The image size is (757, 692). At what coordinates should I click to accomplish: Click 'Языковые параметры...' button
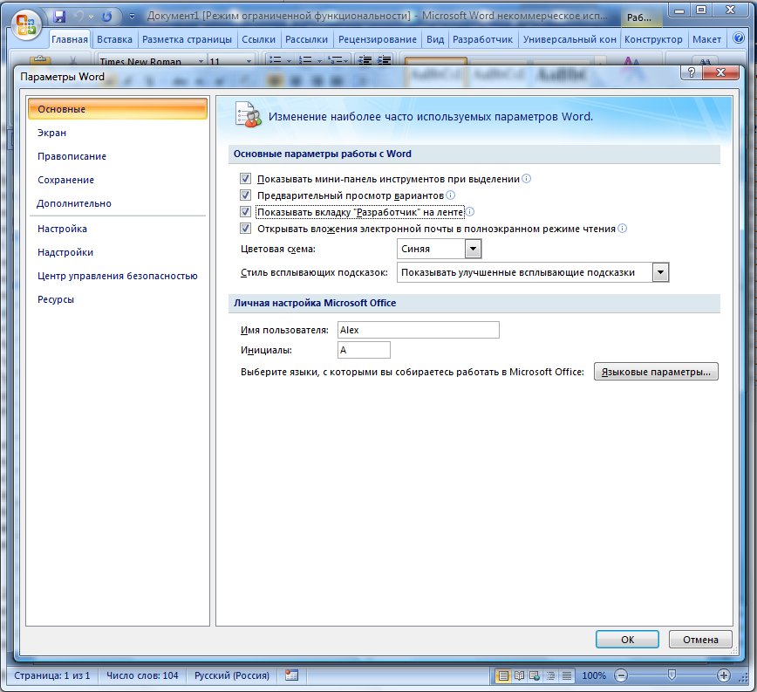pyautogui.click(x=656, y=372)
